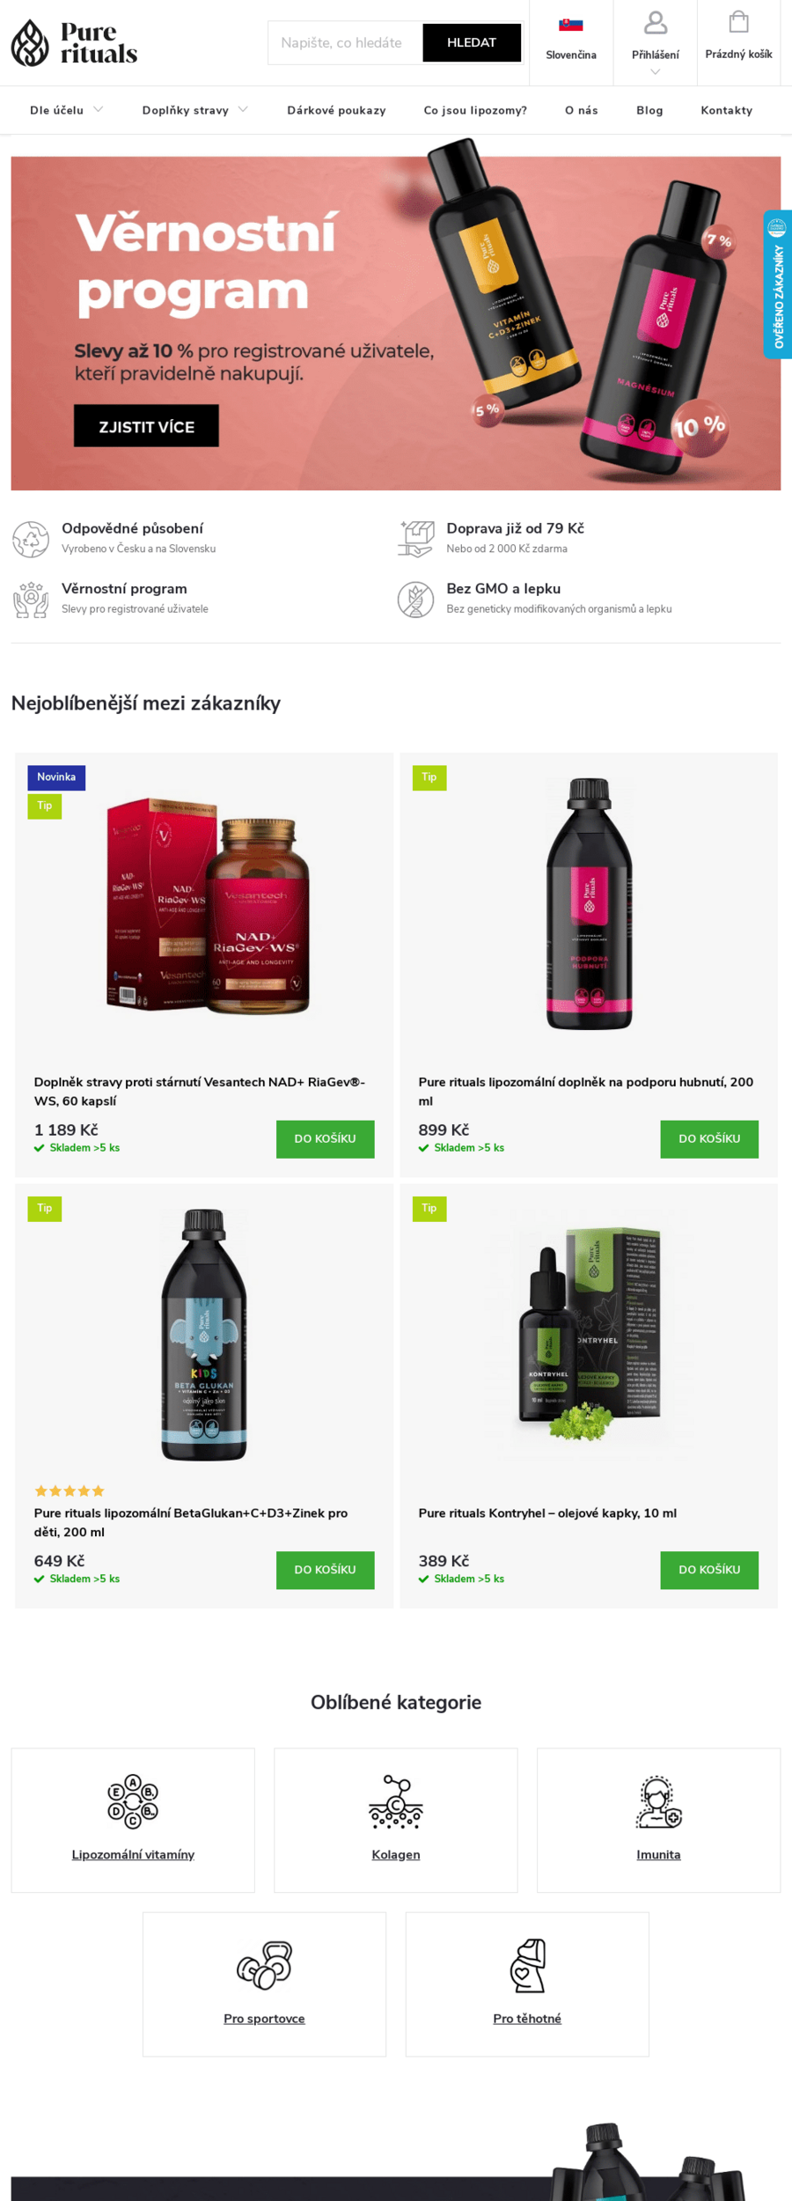Open the Přihlášení user account icon

[656, 23]
